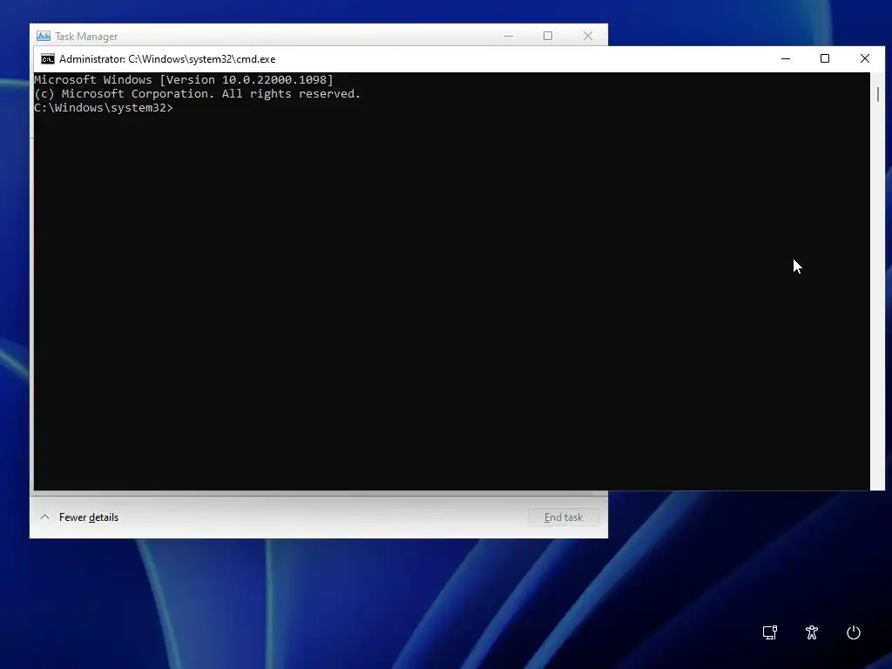892x669 pixels.
Task: Maximize the Task Manager window
Action: point(548,36)
